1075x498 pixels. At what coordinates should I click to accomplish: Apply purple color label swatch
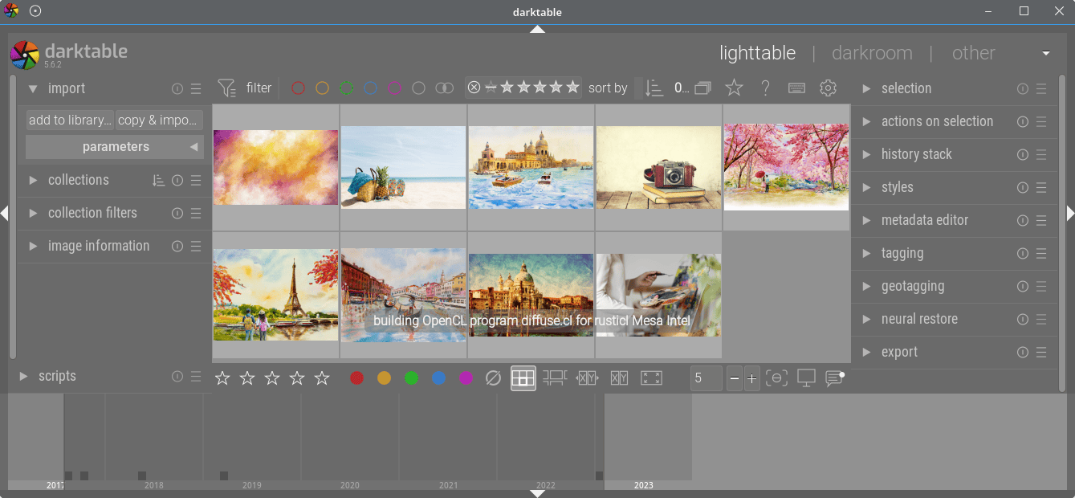coord(466,378)
